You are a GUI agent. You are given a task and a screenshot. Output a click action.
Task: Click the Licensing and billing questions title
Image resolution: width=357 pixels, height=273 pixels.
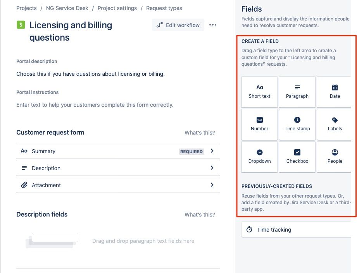[x=71, y=31]
